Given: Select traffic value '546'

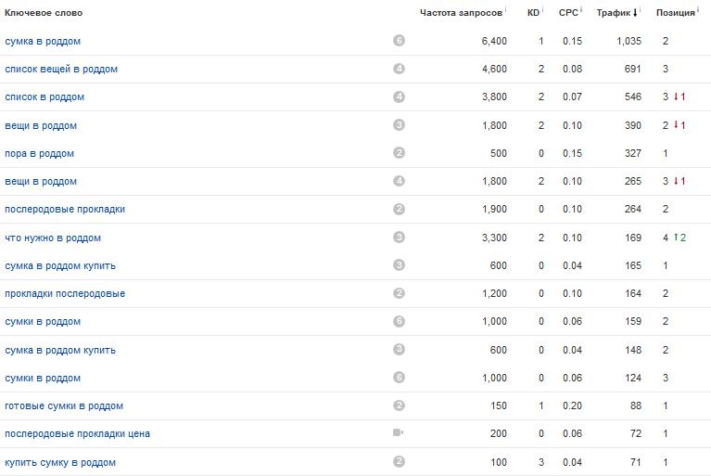Looking at the screenshot, I should coord(632,97).
